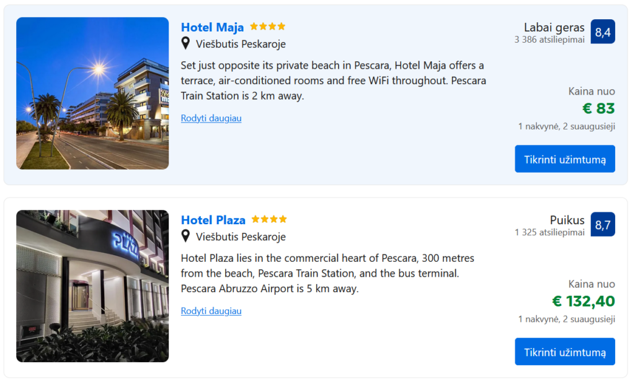Image resolution: width=635 pixels, height=382 pixels.
Task: Click the Hotel Plaza location pin icon
Action: click(x=185, y=236)
